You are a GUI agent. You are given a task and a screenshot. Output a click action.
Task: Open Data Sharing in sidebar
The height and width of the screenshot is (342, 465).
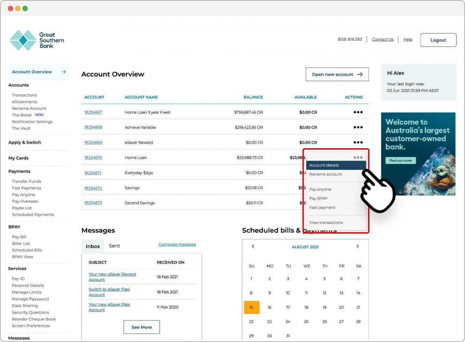point(25,306)
